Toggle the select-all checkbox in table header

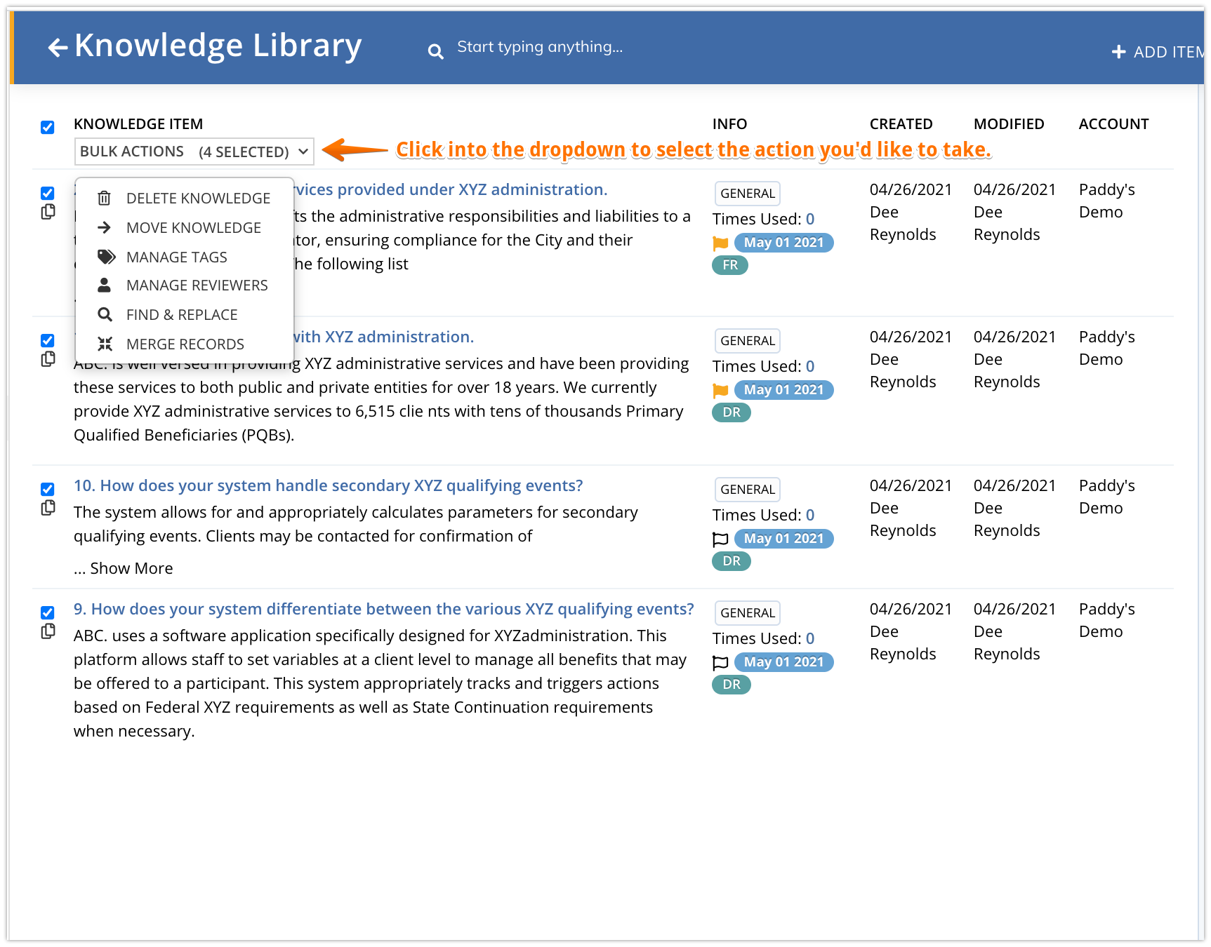tap(48, 127)
